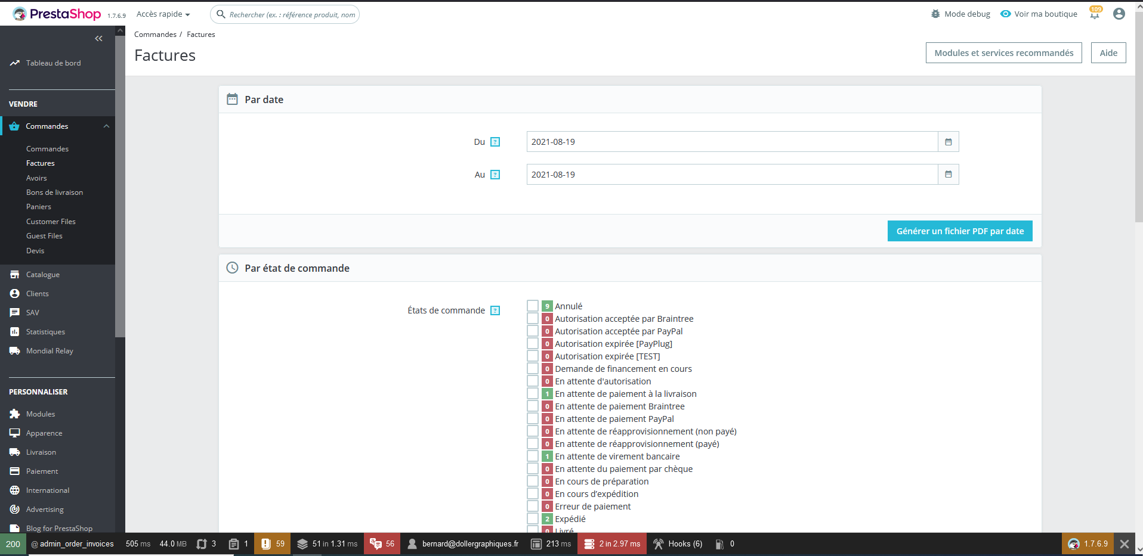The height and width of the screenshot is (556, 1143).
Task: Click the Du date input field
Action: pos(732,142)
